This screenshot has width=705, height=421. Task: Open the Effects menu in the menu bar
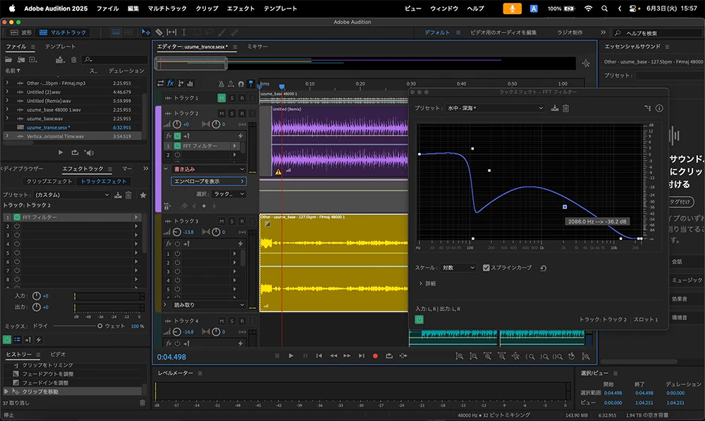coord(240,8)
